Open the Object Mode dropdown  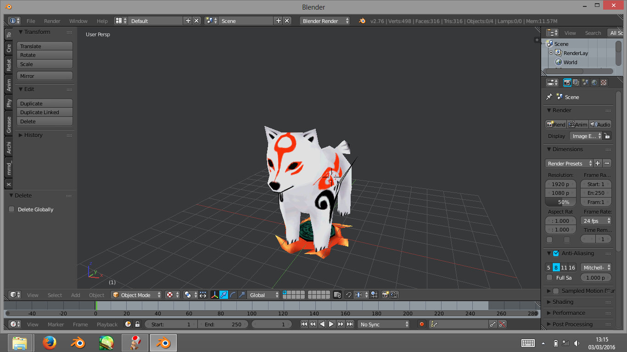point(137,295)
